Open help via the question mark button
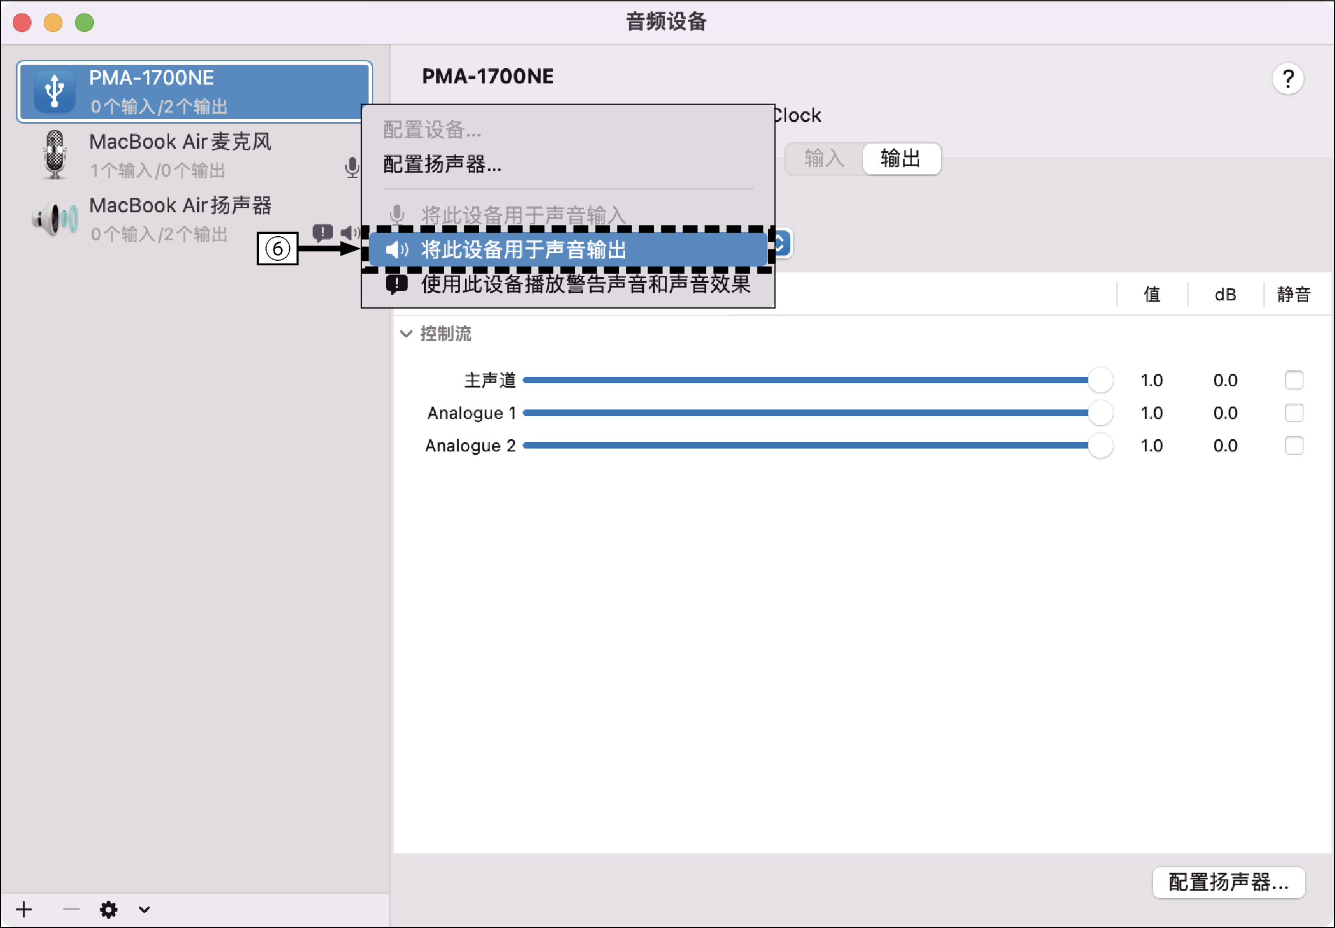This screenshot has height=928, width=1335. pyautogui.click(x=1288, y=78)
